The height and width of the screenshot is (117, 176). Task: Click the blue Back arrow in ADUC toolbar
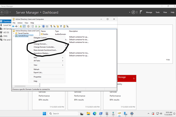click(x=13, y=26)
